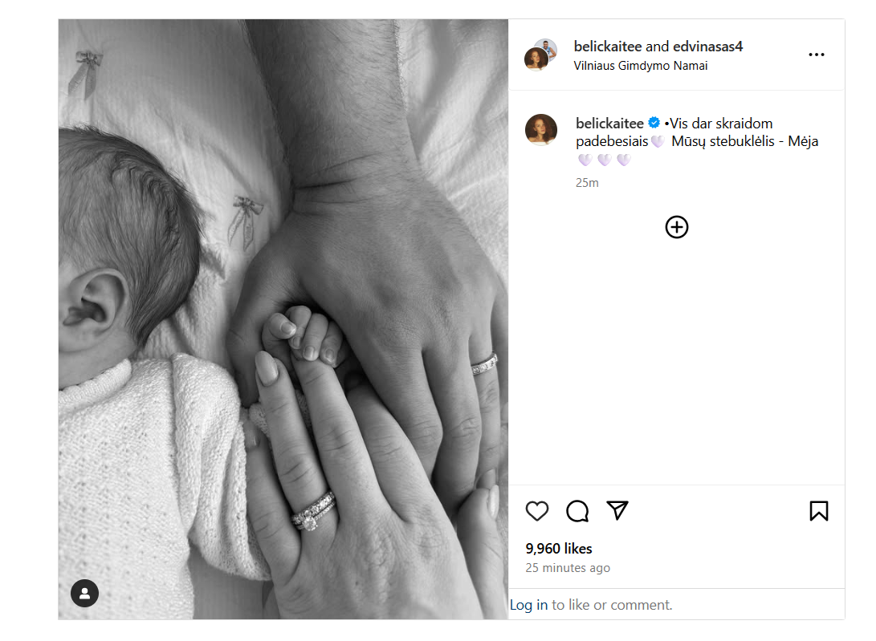This screenshot has height=641, width=876.
Task: View the 9,960 likes list
Action: [559, 548]
